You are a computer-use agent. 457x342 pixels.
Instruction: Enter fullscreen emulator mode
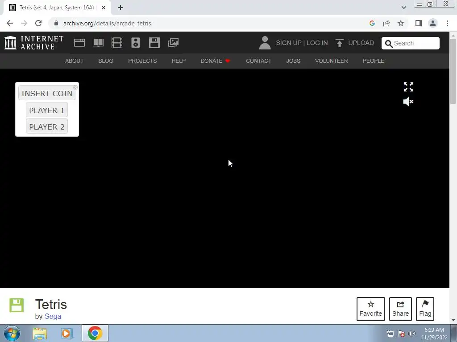[x=408, y=87]
